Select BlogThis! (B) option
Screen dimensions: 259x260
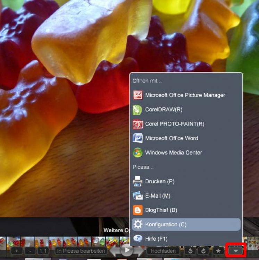161,210
